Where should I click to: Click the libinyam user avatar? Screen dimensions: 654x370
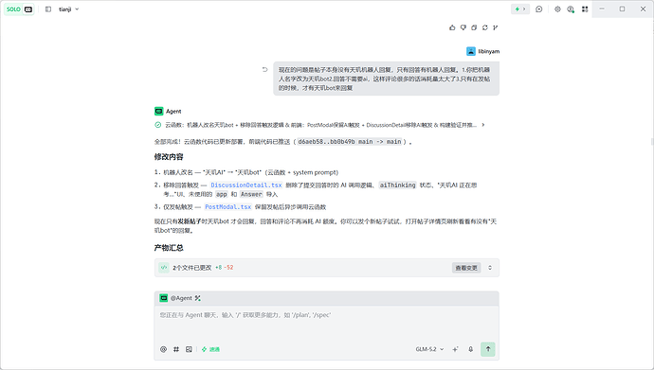pos(471,51)
